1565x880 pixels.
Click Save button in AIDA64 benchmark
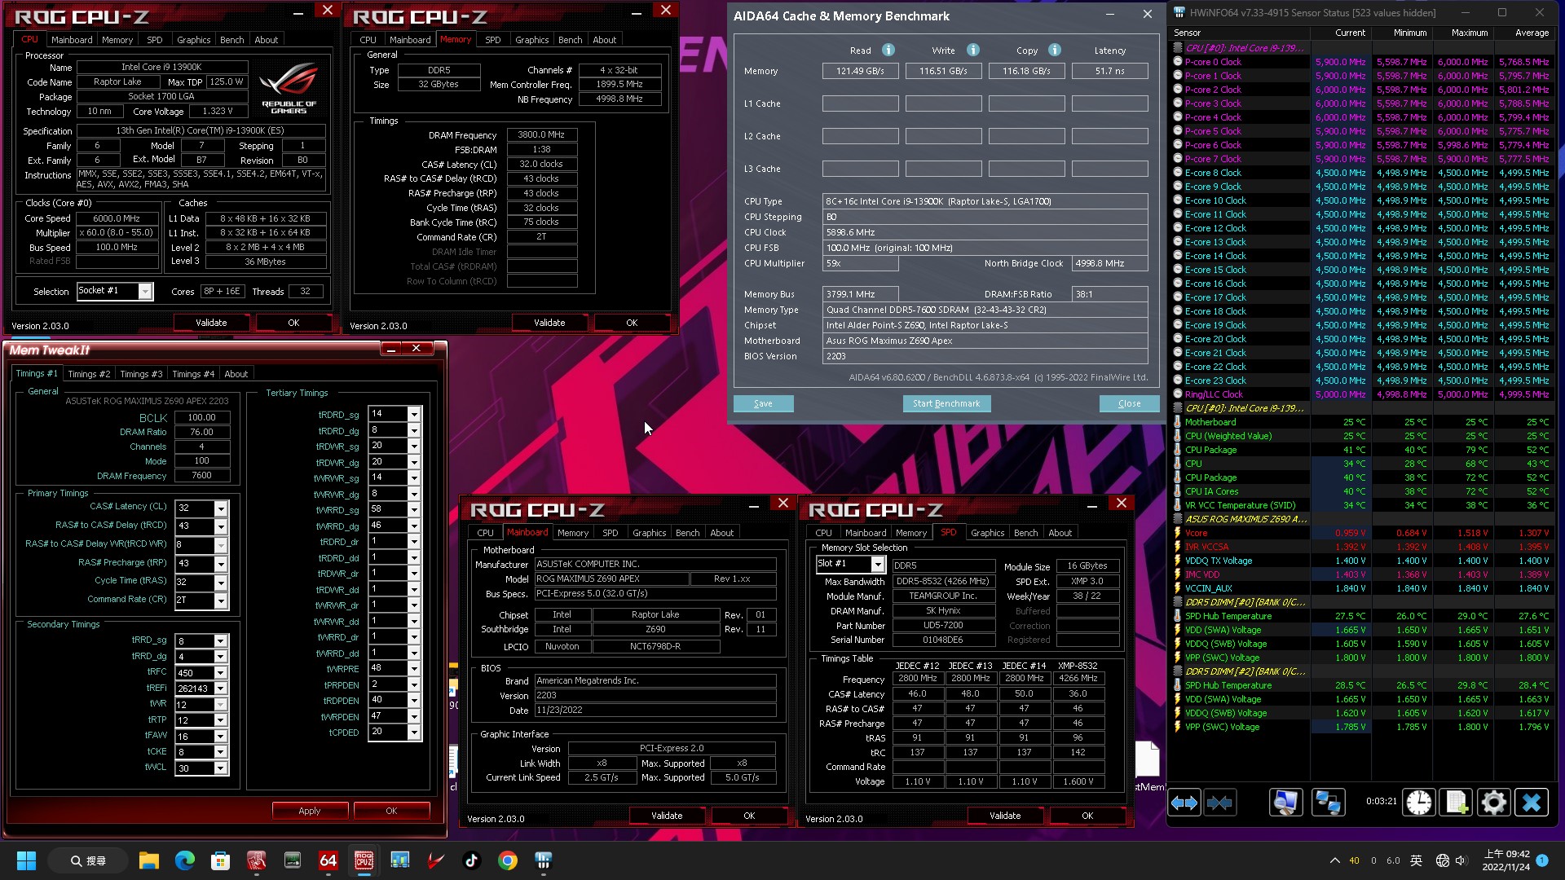point(763,403)
